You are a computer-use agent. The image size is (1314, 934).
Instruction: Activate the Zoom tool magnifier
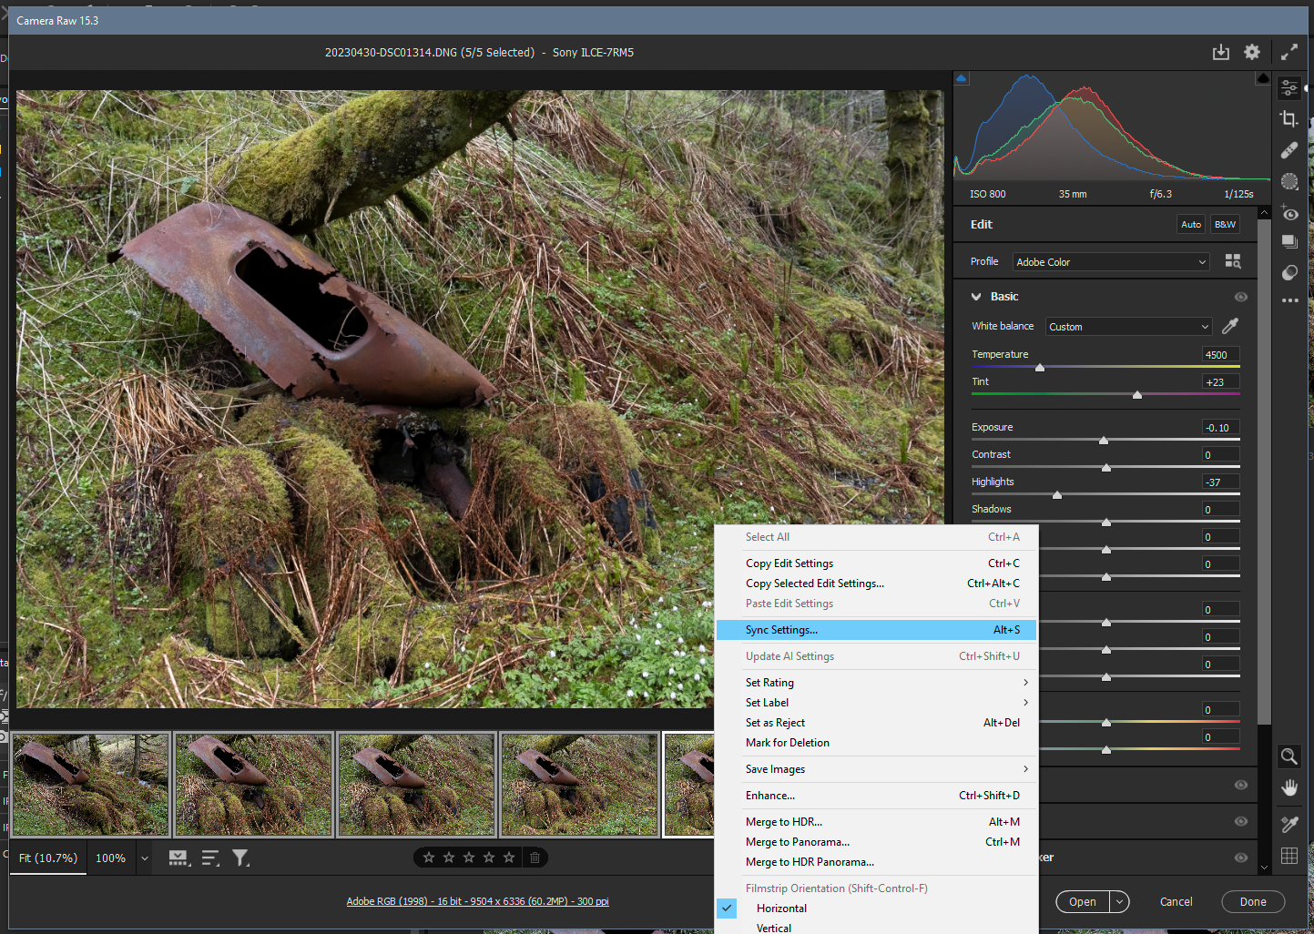coord(1289,756)
